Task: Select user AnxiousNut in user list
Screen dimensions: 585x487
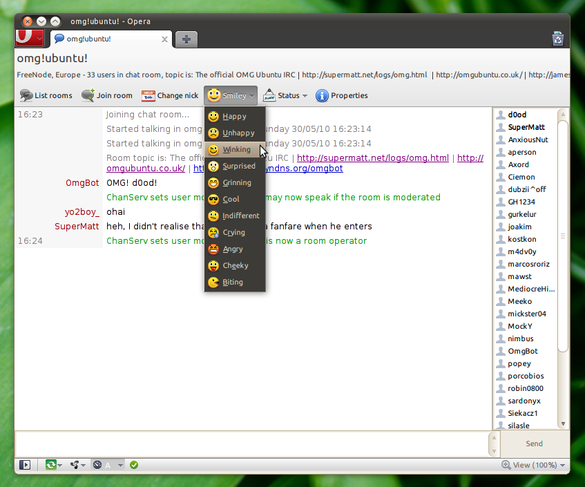Action: point(526,140)
